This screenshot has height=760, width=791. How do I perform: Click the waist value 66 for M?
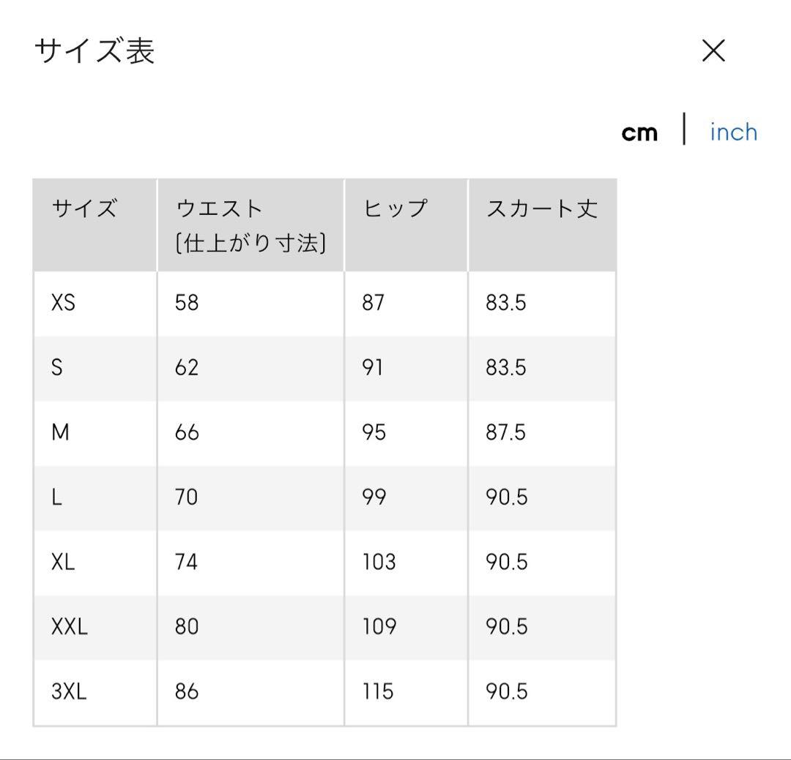pyautogui.click(x=187, y=432)
